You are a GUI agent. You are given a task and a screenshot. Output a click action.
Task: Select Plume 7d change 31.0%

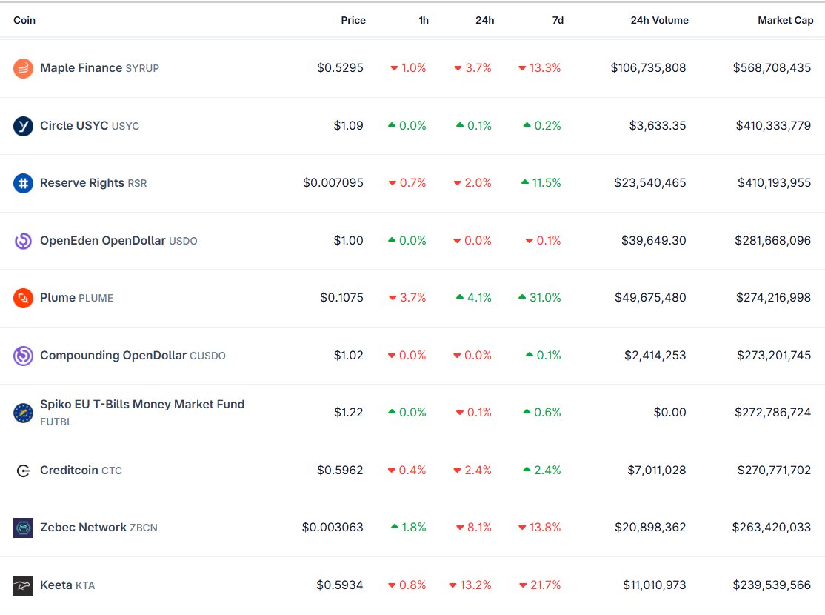pyautogui.click(x=540, y=297)
